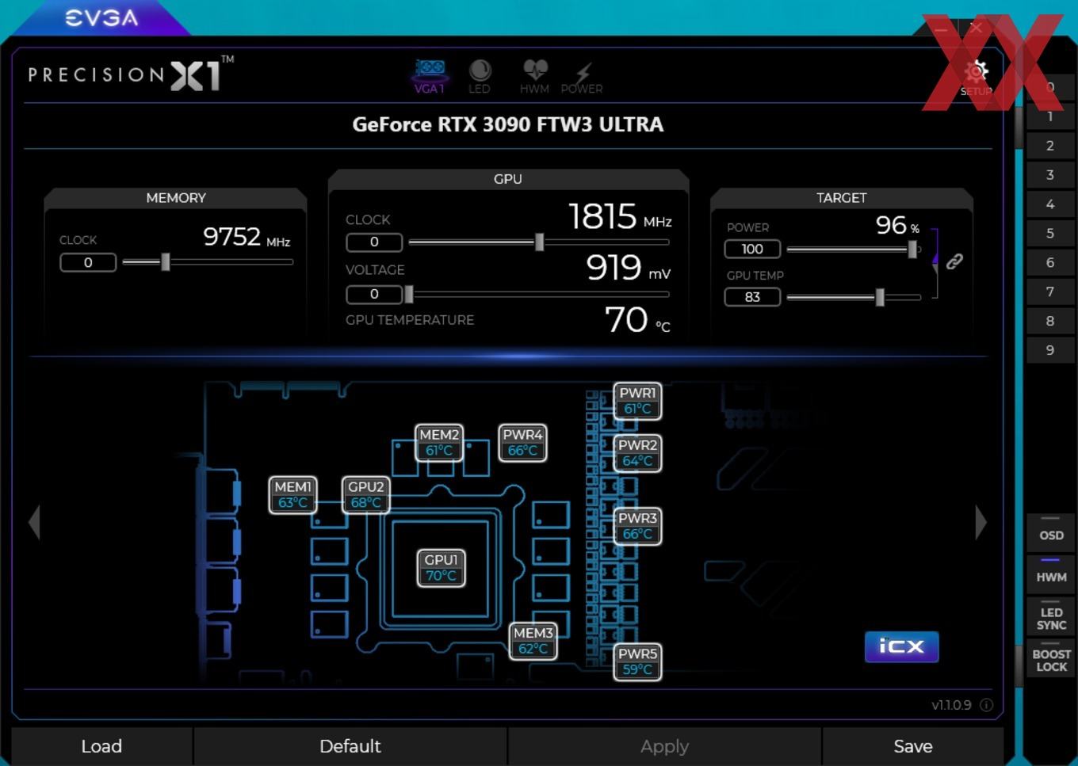This screenshot has height=766, width=1078.
Task: Toggle the power-temp link chain icon
Action: [954, 261]
